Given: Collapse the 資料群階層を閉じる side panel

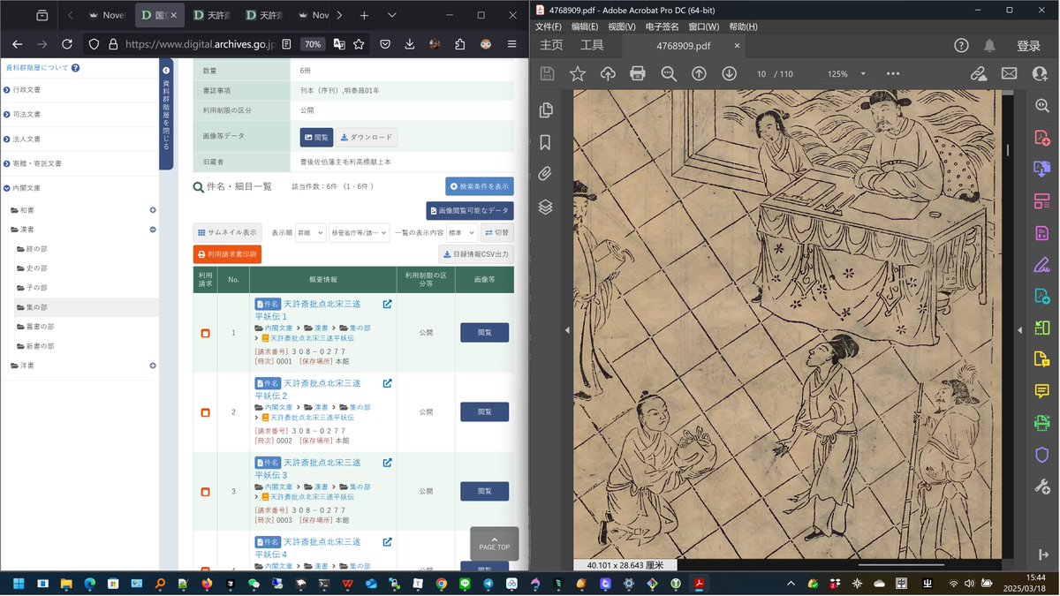Looking at the screenshot, I should [x=166, y=115].
